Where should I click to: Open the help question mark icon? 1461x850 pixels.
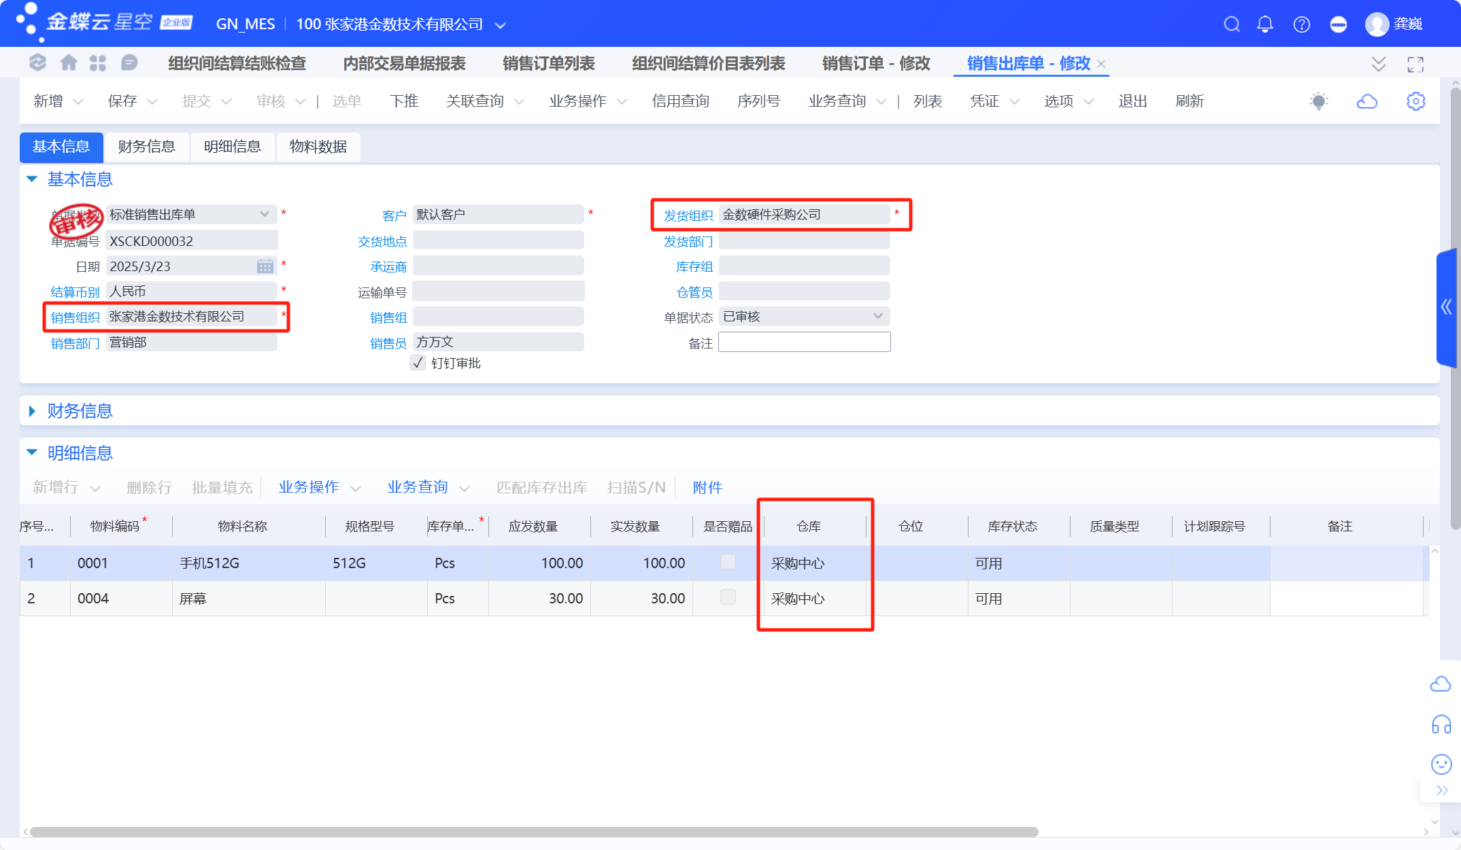[1302, 24]
